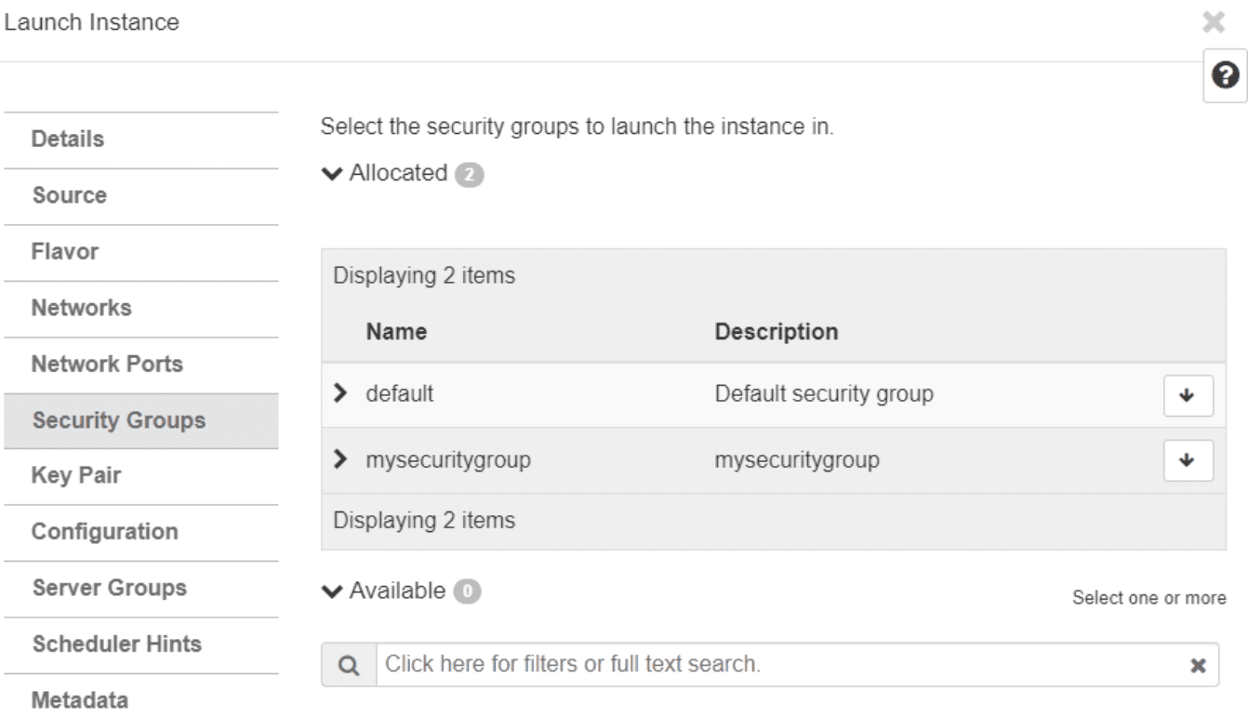1248x717 pixels.
Task: Switch to the Source tab
Action: (x=69, y=196)
